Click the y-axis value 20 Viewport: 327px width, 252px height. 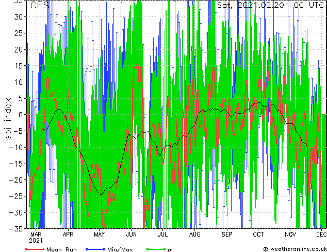(19, 49)
